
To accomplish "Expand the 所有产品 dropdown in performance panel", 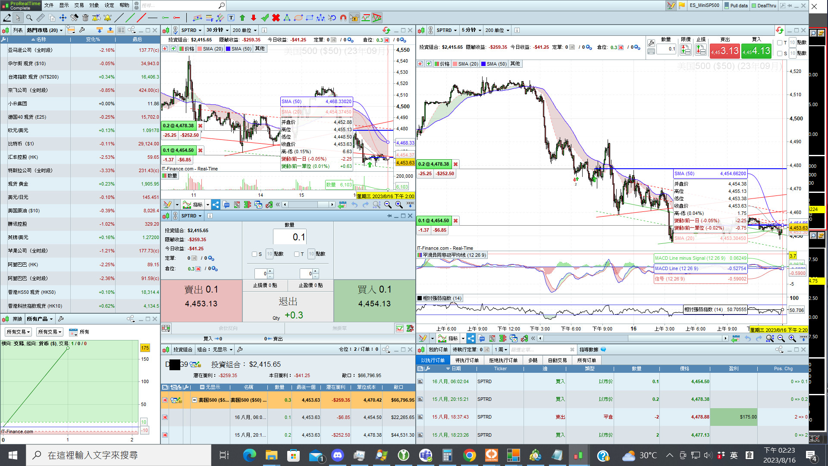I will pos(40,319).
